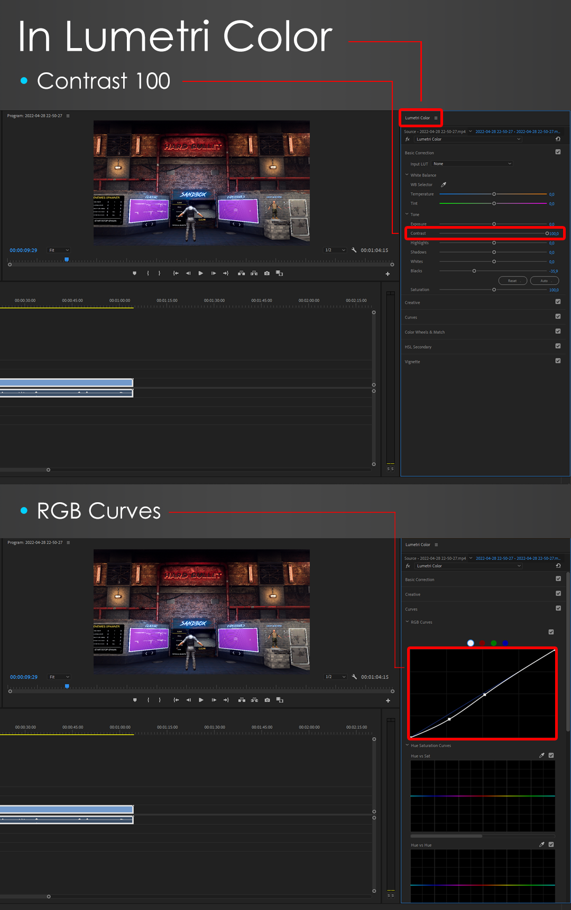Image resolution: width=571 pixels, height=910 pixels.
Task: Play video in the upper Program monitor
Action: point(201,273)
